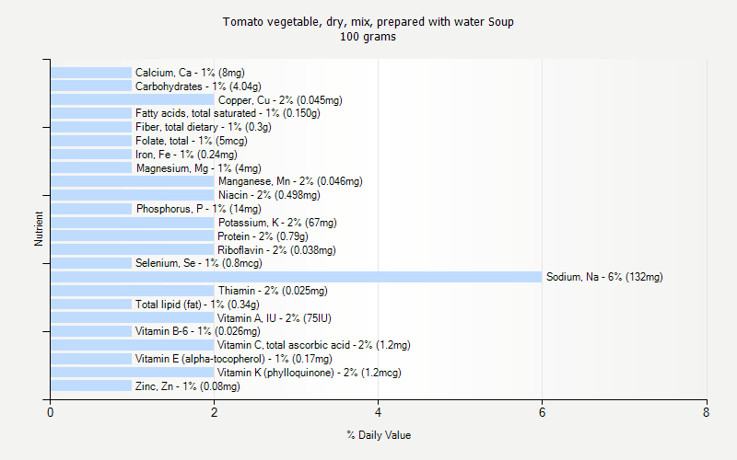Click the Sodium, Na bar
The height and width of the screenshot is (460, 737).
296,277
